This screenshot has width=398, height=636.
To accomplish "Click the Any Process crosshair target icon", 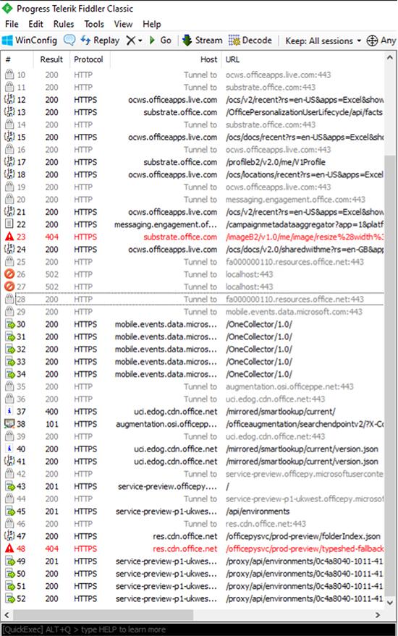I will (x=372, y=41).
